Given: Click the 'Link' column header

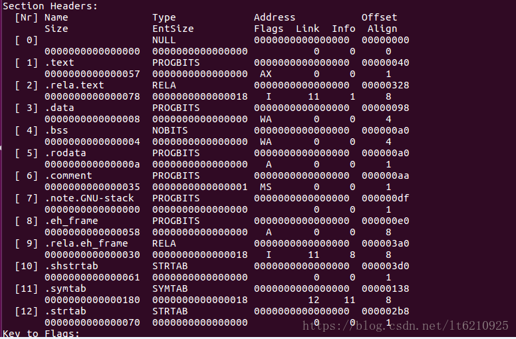Looking at the screenshot, I should pos(307,29).
